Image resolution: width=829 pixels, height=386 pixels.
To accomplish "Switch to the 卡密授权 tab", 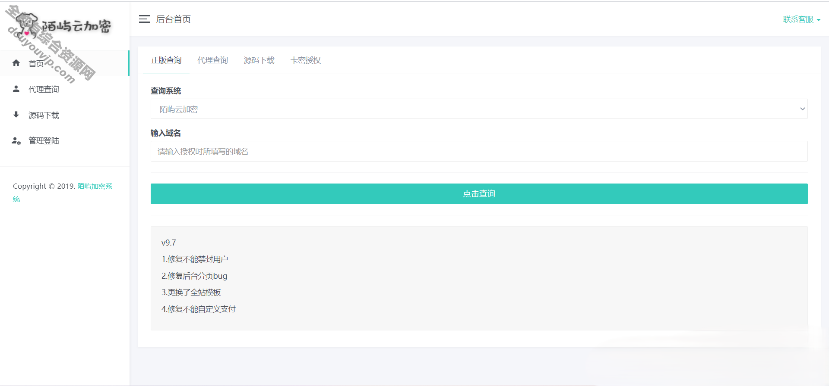I will click(306, 60).
